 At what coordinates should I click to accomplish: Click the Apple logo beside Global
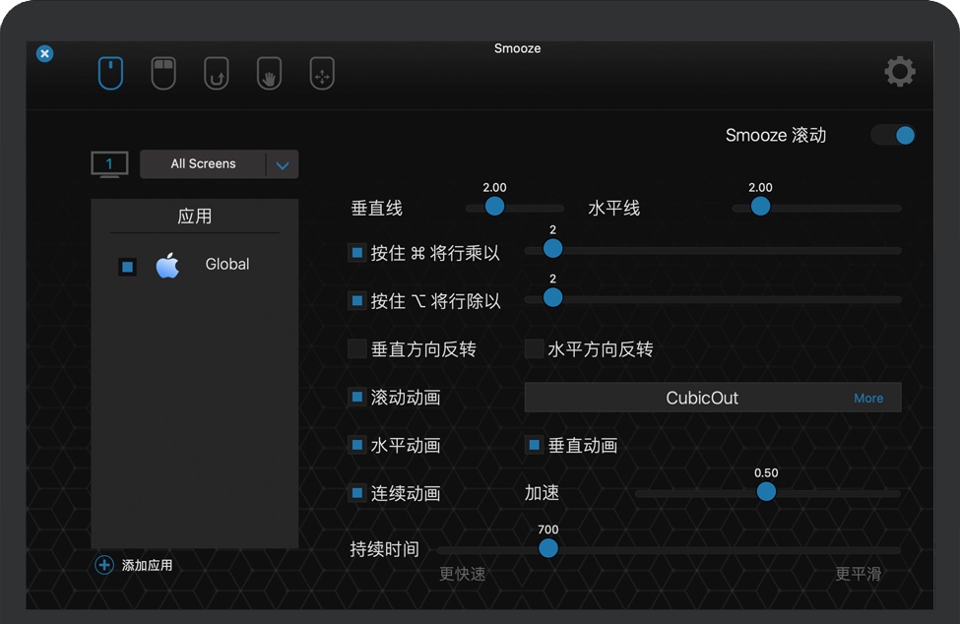pyautogui.click(x=167, y=265)
